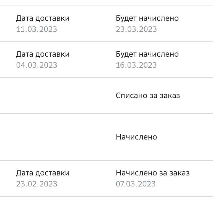Click the 23.02.2023 delivery date
Viewport: 213px width, 200px height.
(x=37, y=184)
